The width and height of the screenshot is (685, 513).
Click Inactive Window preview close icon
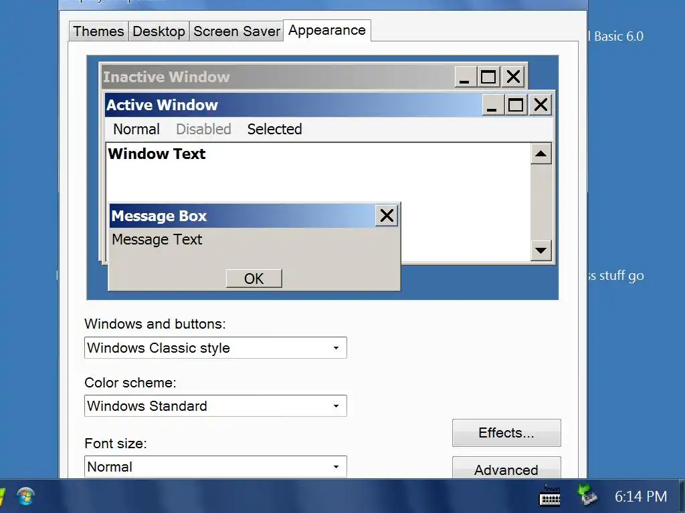coord(513,77)
